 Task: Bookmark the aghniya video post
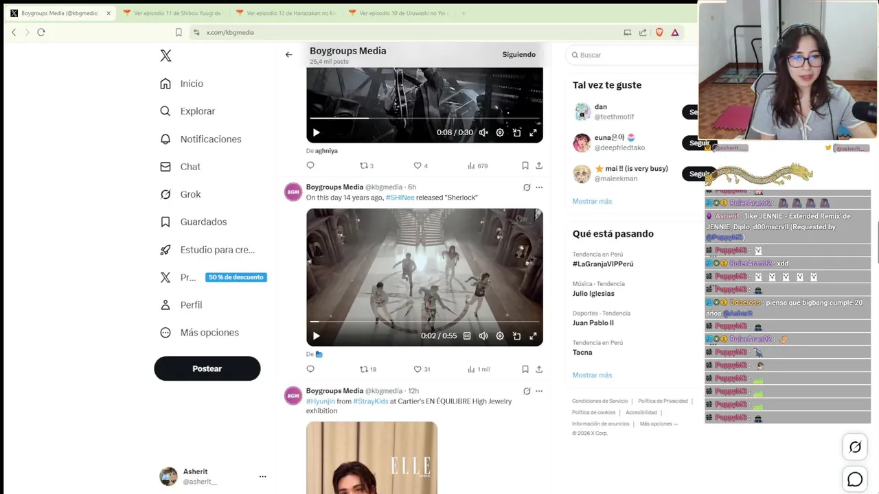click(x=525, y=165)
